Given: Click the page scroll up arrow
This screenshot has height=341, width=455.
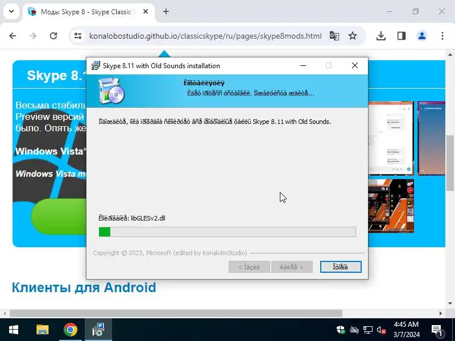Looking at the screenshot, I should coord(450,55).
